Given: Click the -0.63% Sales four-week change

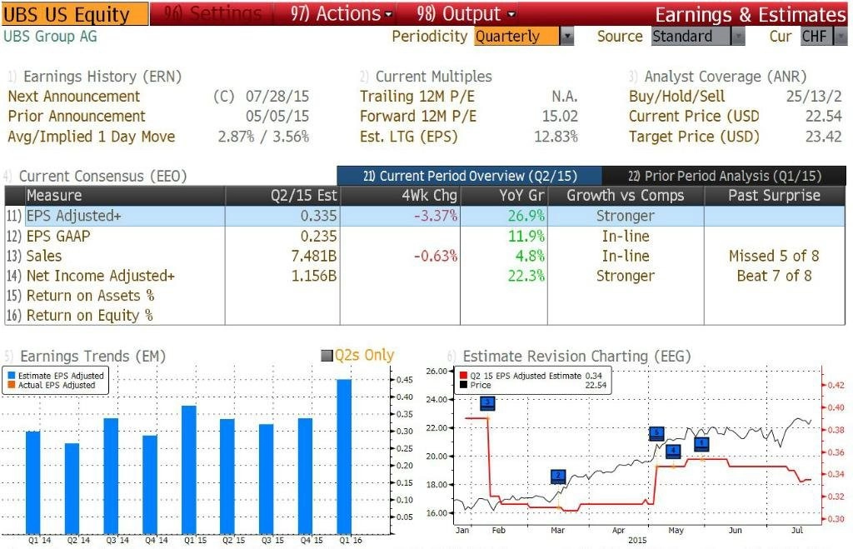Looking at the screenshot, I should 436,256.
